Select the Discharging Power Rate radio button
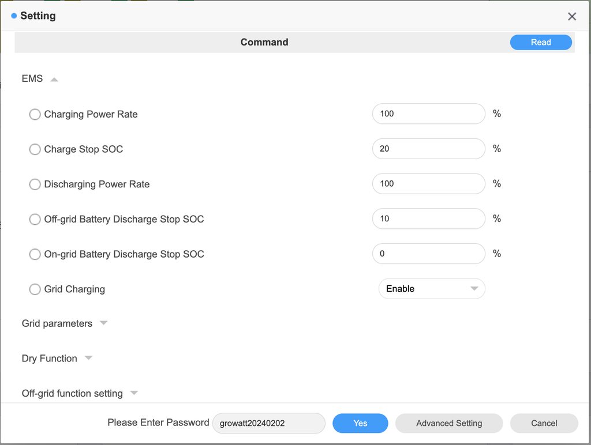Screen dimensions: 591x445 click(35, 184)
